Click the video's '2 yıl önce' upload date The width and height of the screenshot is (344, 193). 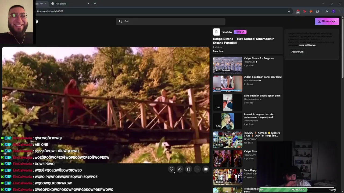pyautogui.click(x=218, y=47)
